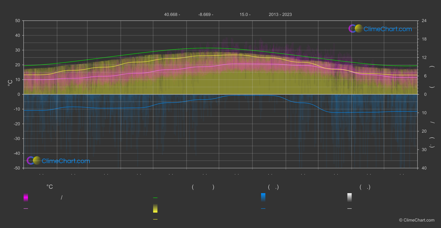The image size is (441, 228).
Task: Click the white line legend marker
Action: [350, 209]
